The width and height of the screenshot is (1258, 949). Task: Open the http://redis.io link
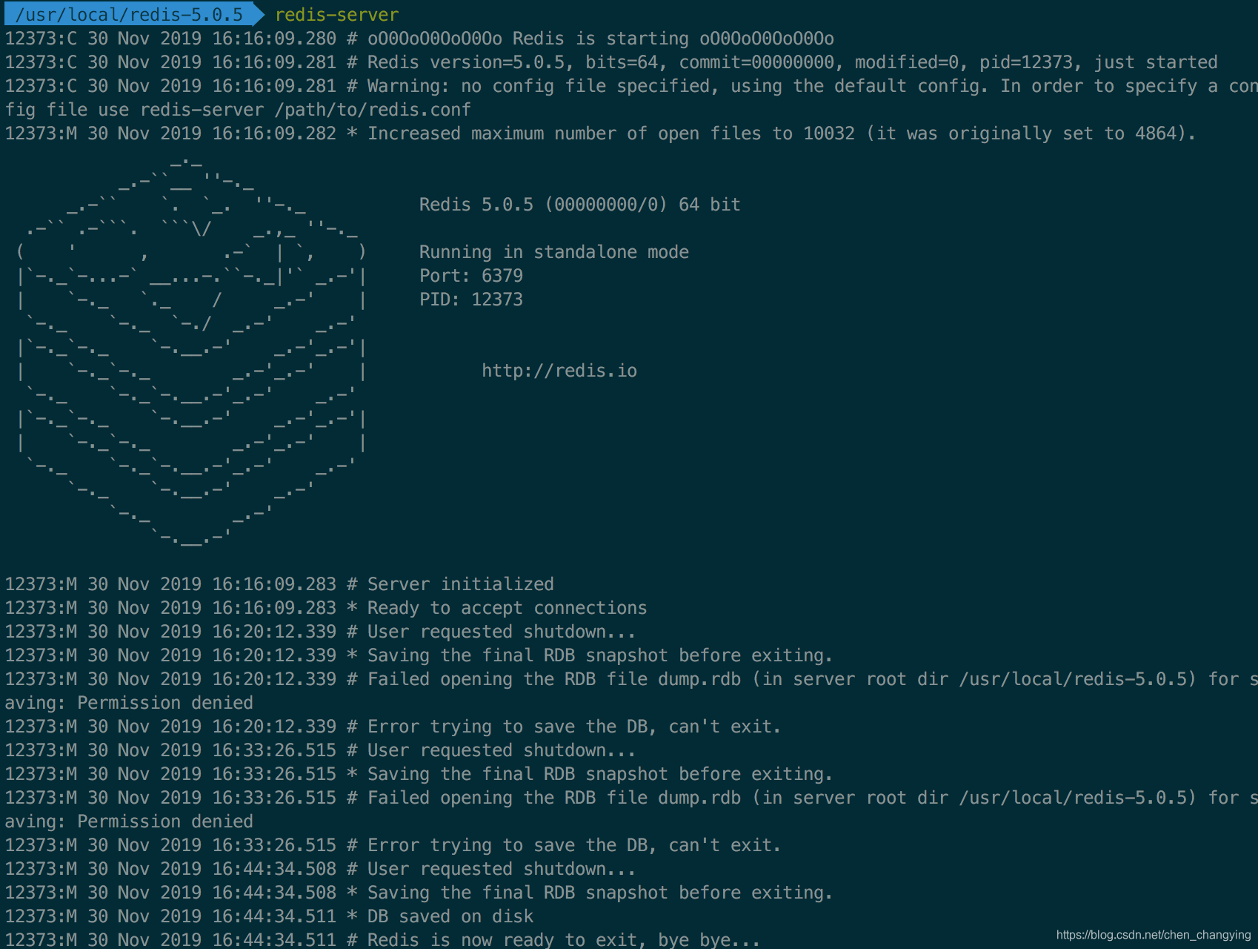(x=559, y=371)
